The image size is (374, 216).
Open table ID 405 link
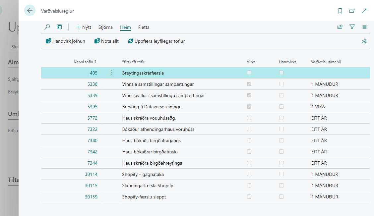click(93, 73)
